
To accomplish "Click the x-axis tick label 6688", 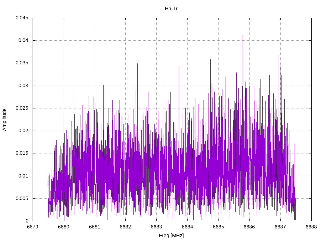I will click(x=311, y=227).
